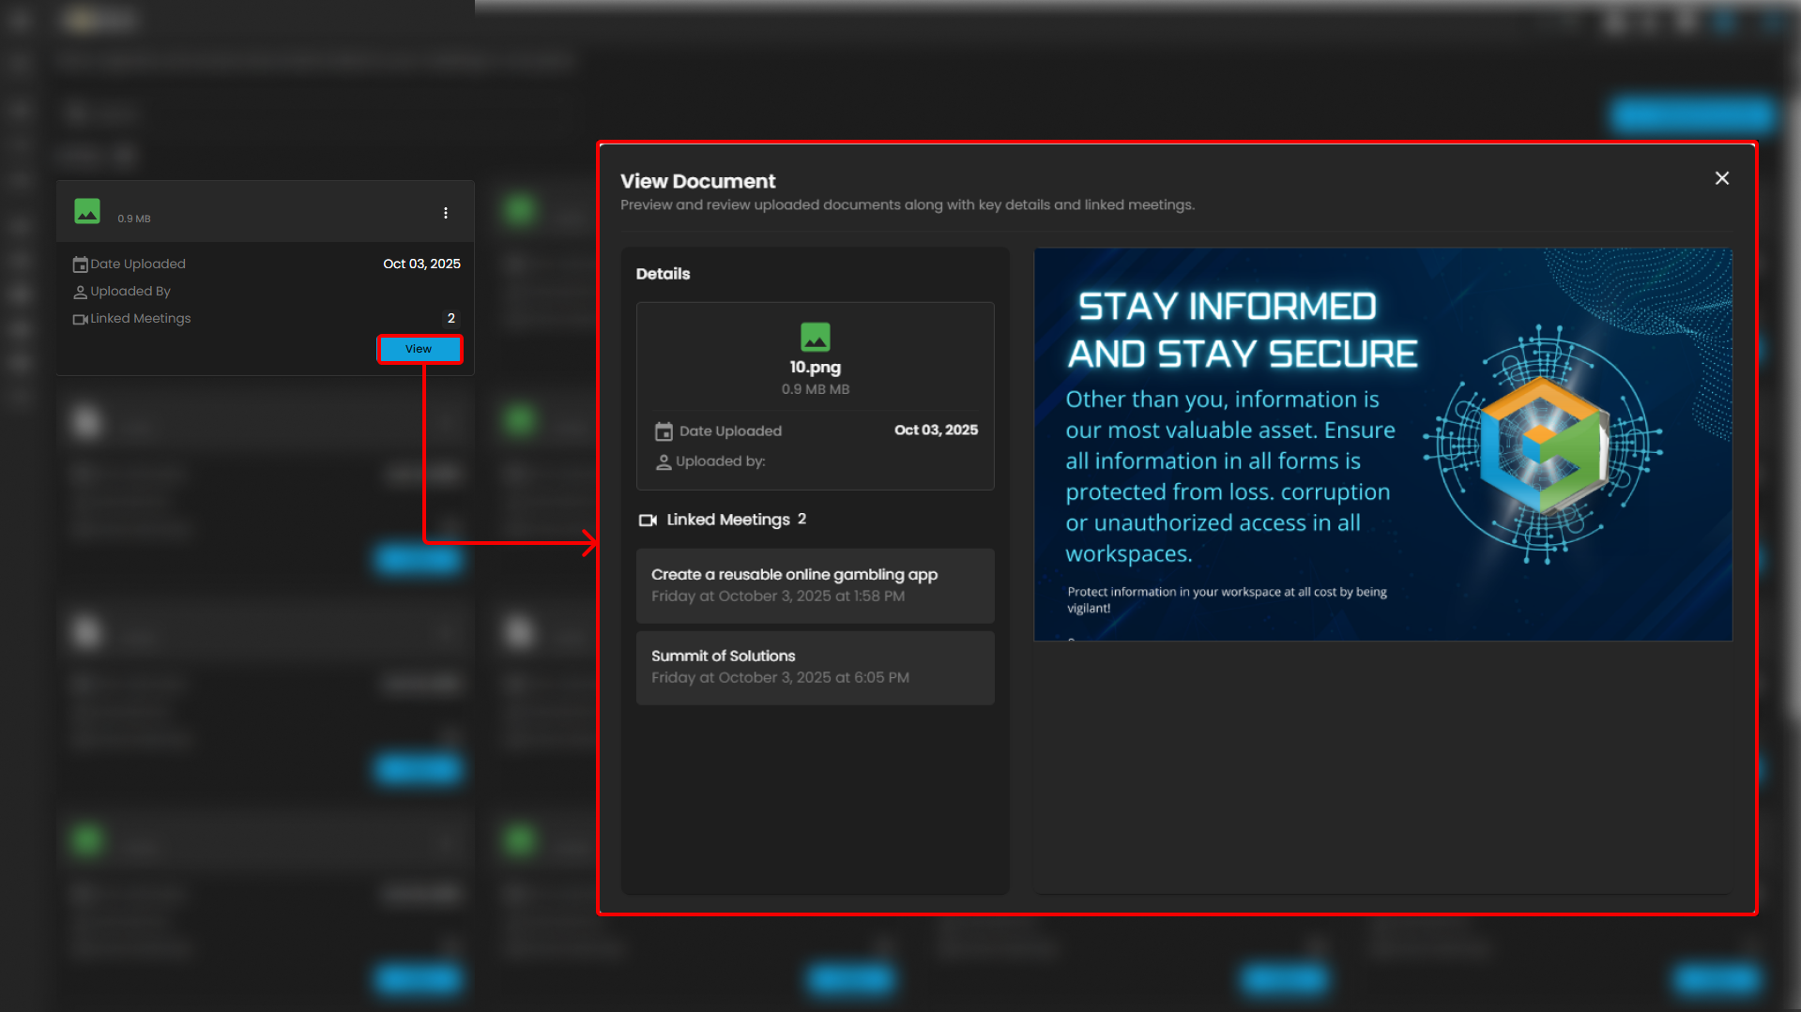Click the linked meetings count badge on card
The height and width of the screenshot is (1012, 1801).
(x=451, y=319)
